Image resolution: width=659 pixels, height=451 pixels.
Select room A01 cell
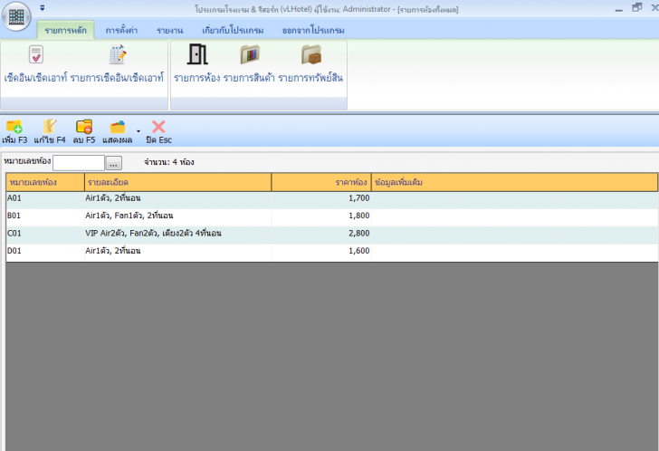click(45, 198)
